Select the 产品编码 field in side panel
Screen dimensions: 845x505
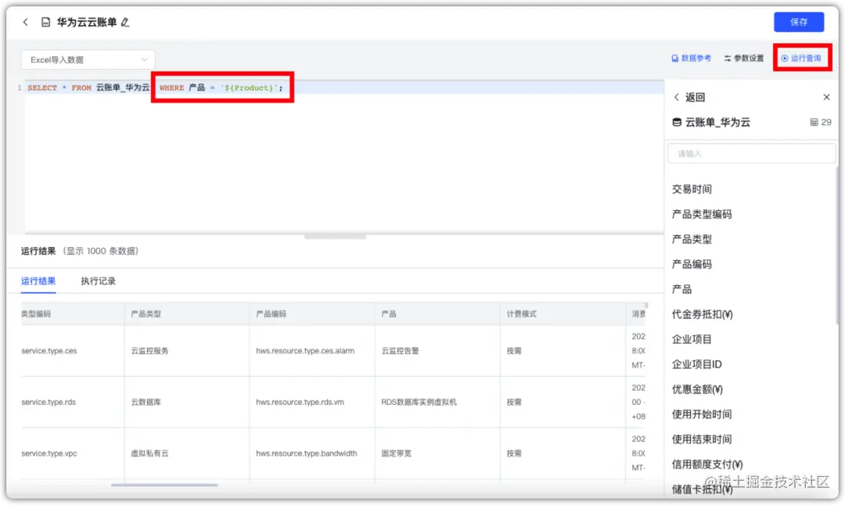click(x=692, y=264)
